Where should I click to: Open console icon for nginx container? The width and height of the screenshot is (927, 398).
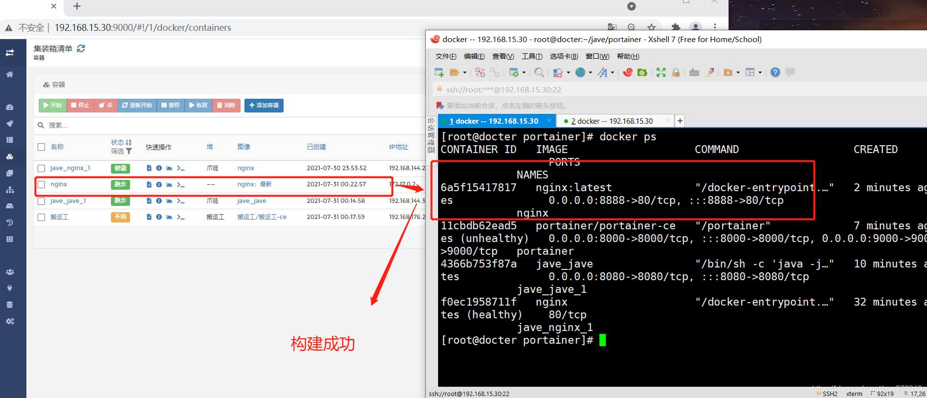pyautogui.click(x=180, y=185)
